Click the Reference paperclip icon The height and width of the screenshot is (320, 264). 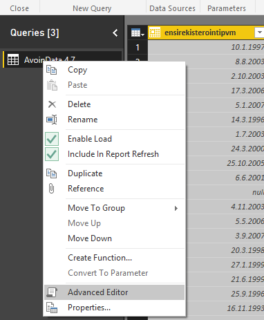pyautogui.click(x=51, y=189)
